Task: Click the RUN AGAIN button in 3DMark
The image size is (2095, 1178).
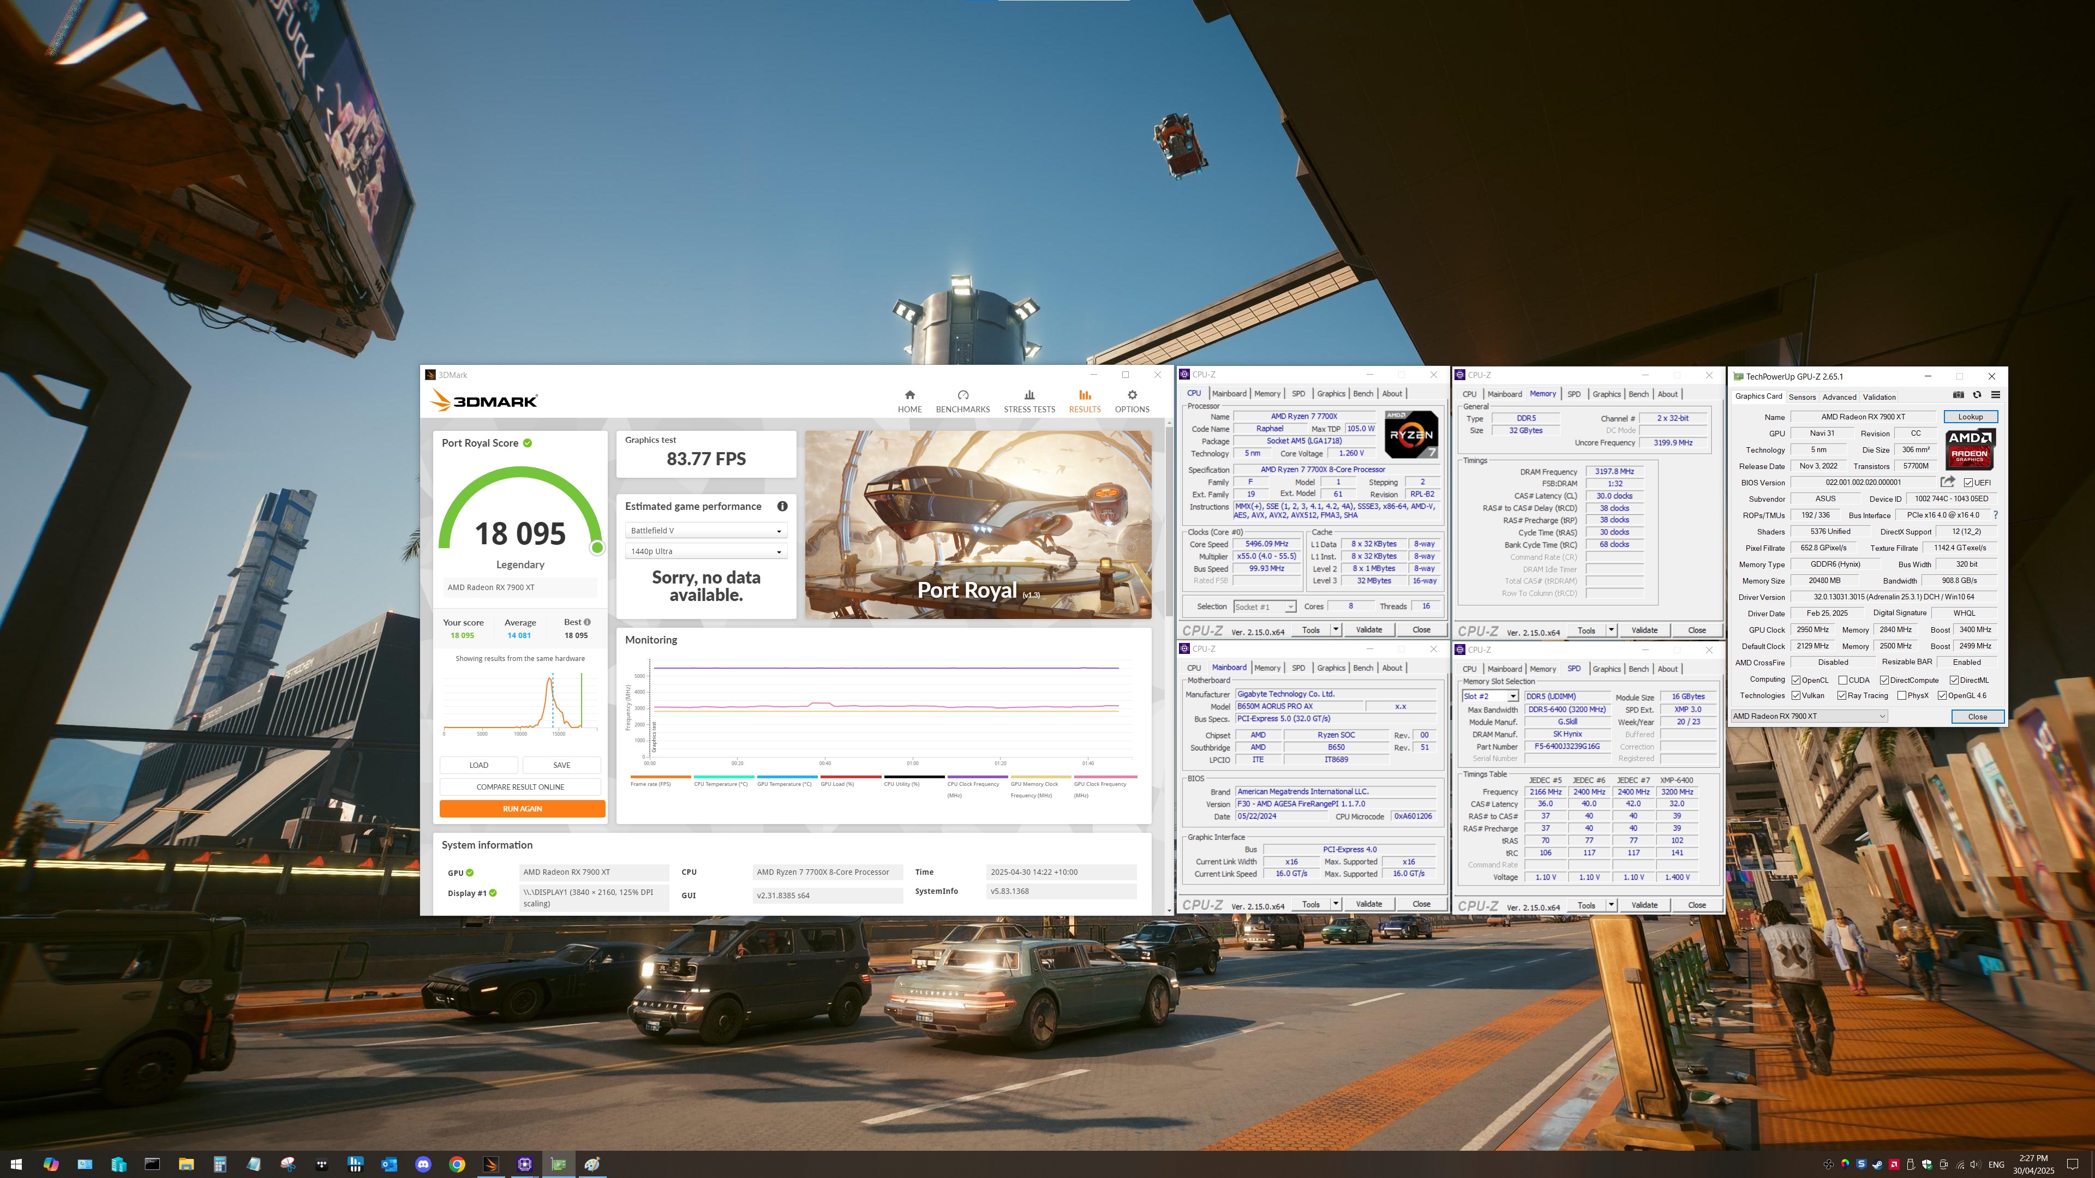Action: 522,809
